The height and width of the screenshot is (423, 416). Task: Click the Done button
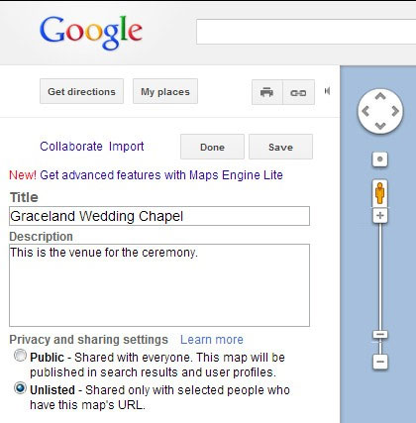212,147
